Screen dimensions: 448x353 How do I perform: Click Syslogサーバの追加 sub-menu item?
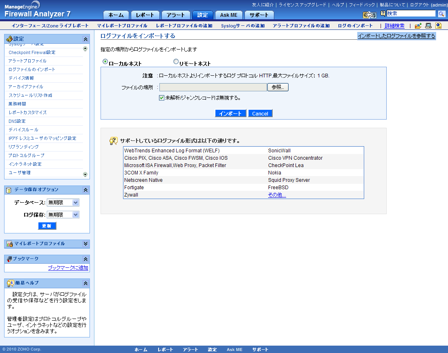tap(243, 26)
